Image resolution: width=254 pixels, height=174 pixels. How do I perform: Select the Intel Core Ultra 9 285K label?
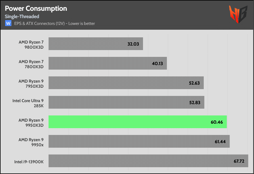tap(28, 103)
